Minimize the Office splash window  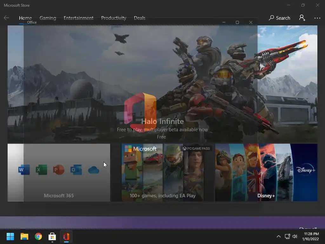point(224,22)
